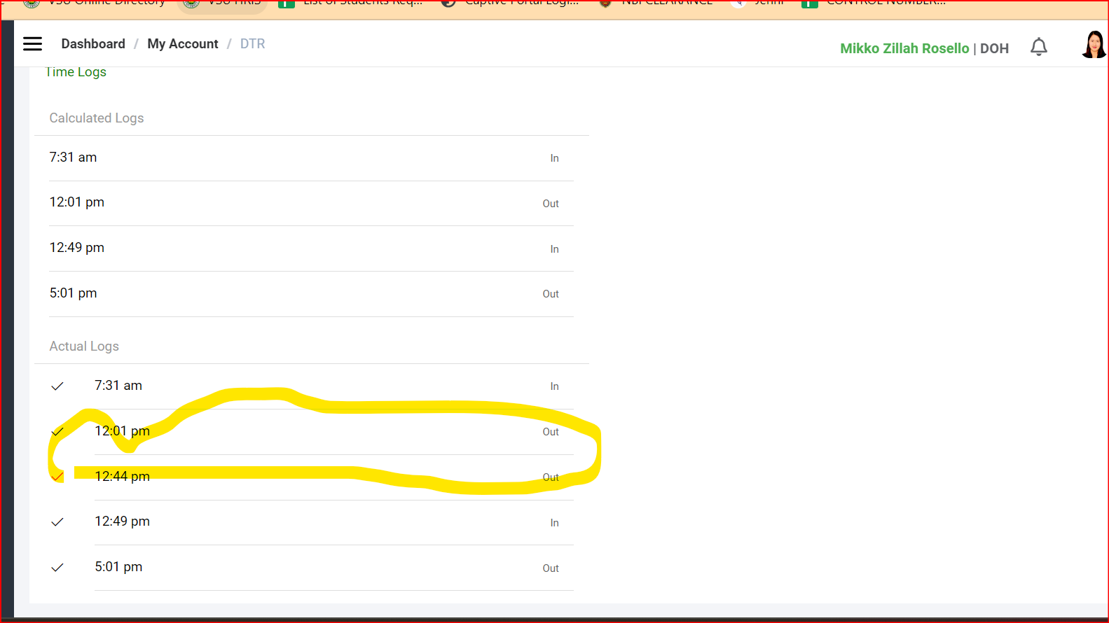The height and width of the screenshot is (623, 1109).
Task: Select the Time Logs heading
Action: (x=76, y=72)
